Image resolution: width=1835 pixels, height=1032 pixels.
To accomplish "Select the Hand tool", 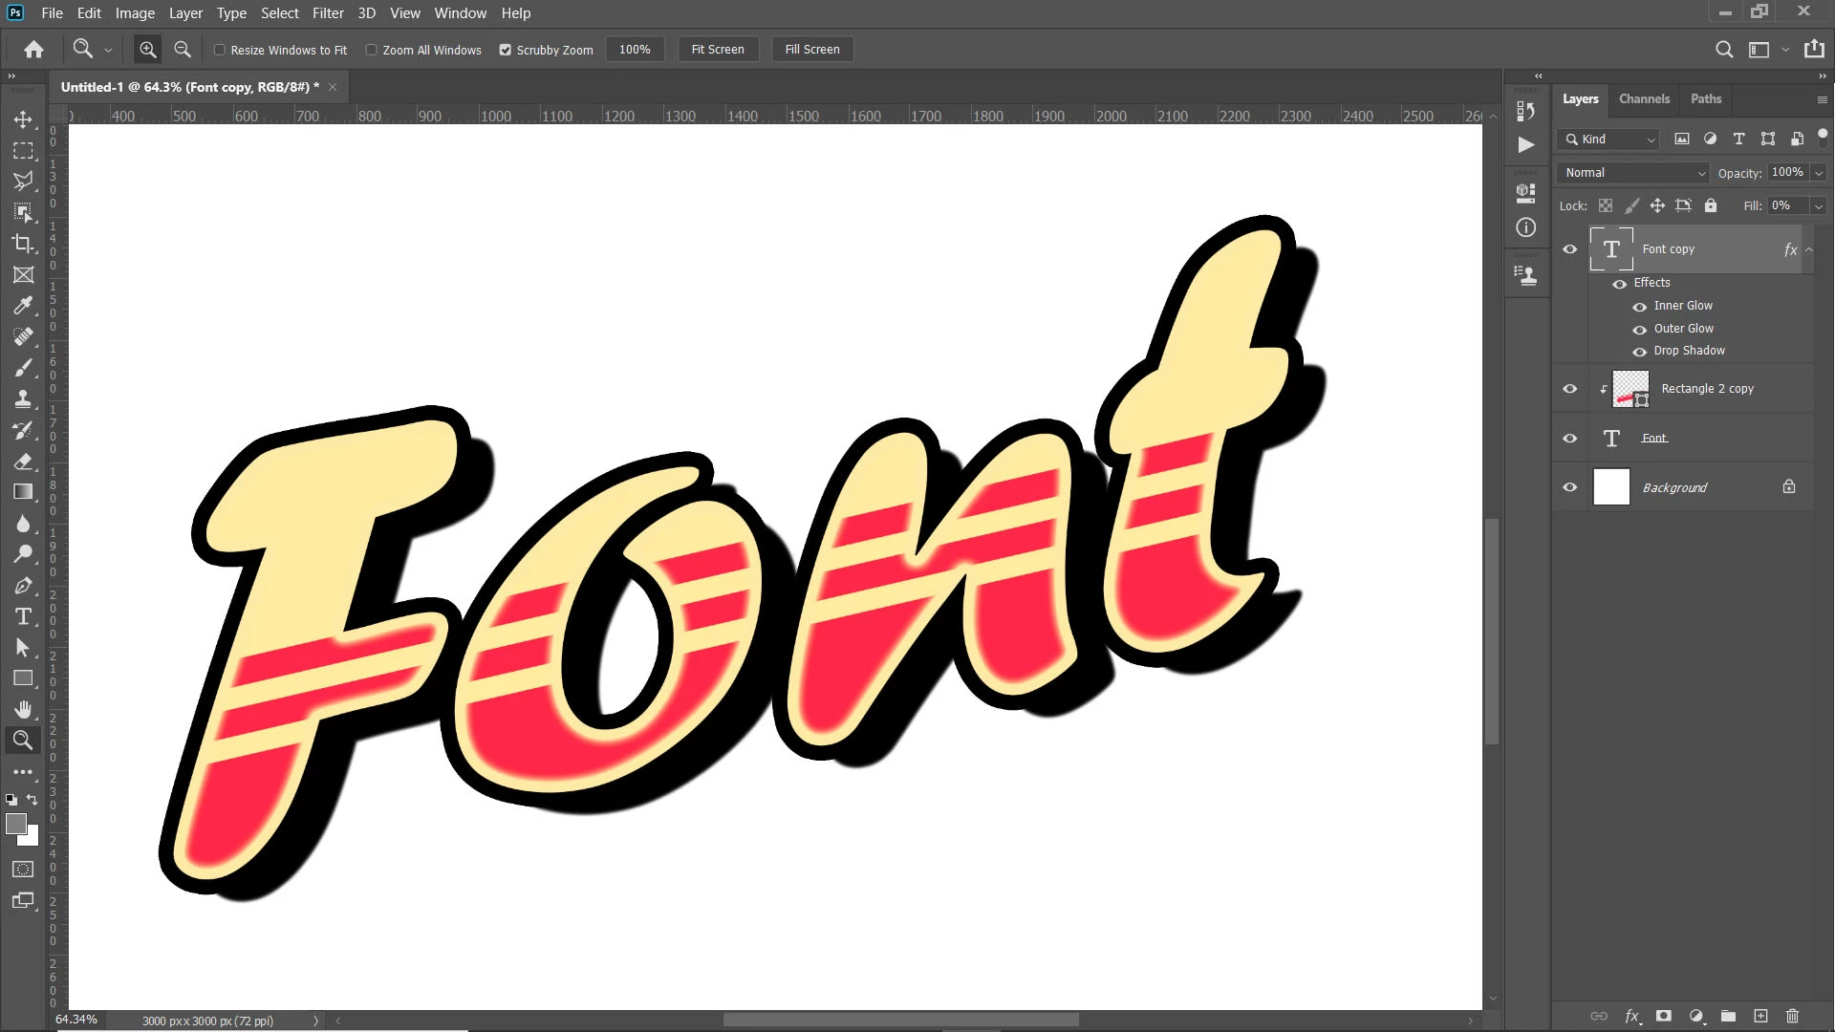I will [x=23, y=709].
